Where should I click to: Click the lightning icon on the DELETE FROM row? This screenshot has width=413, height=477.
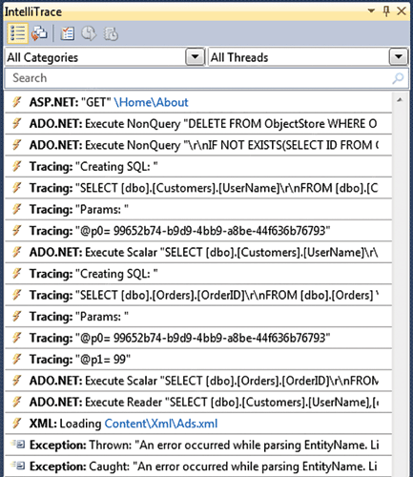pos(17,123)
